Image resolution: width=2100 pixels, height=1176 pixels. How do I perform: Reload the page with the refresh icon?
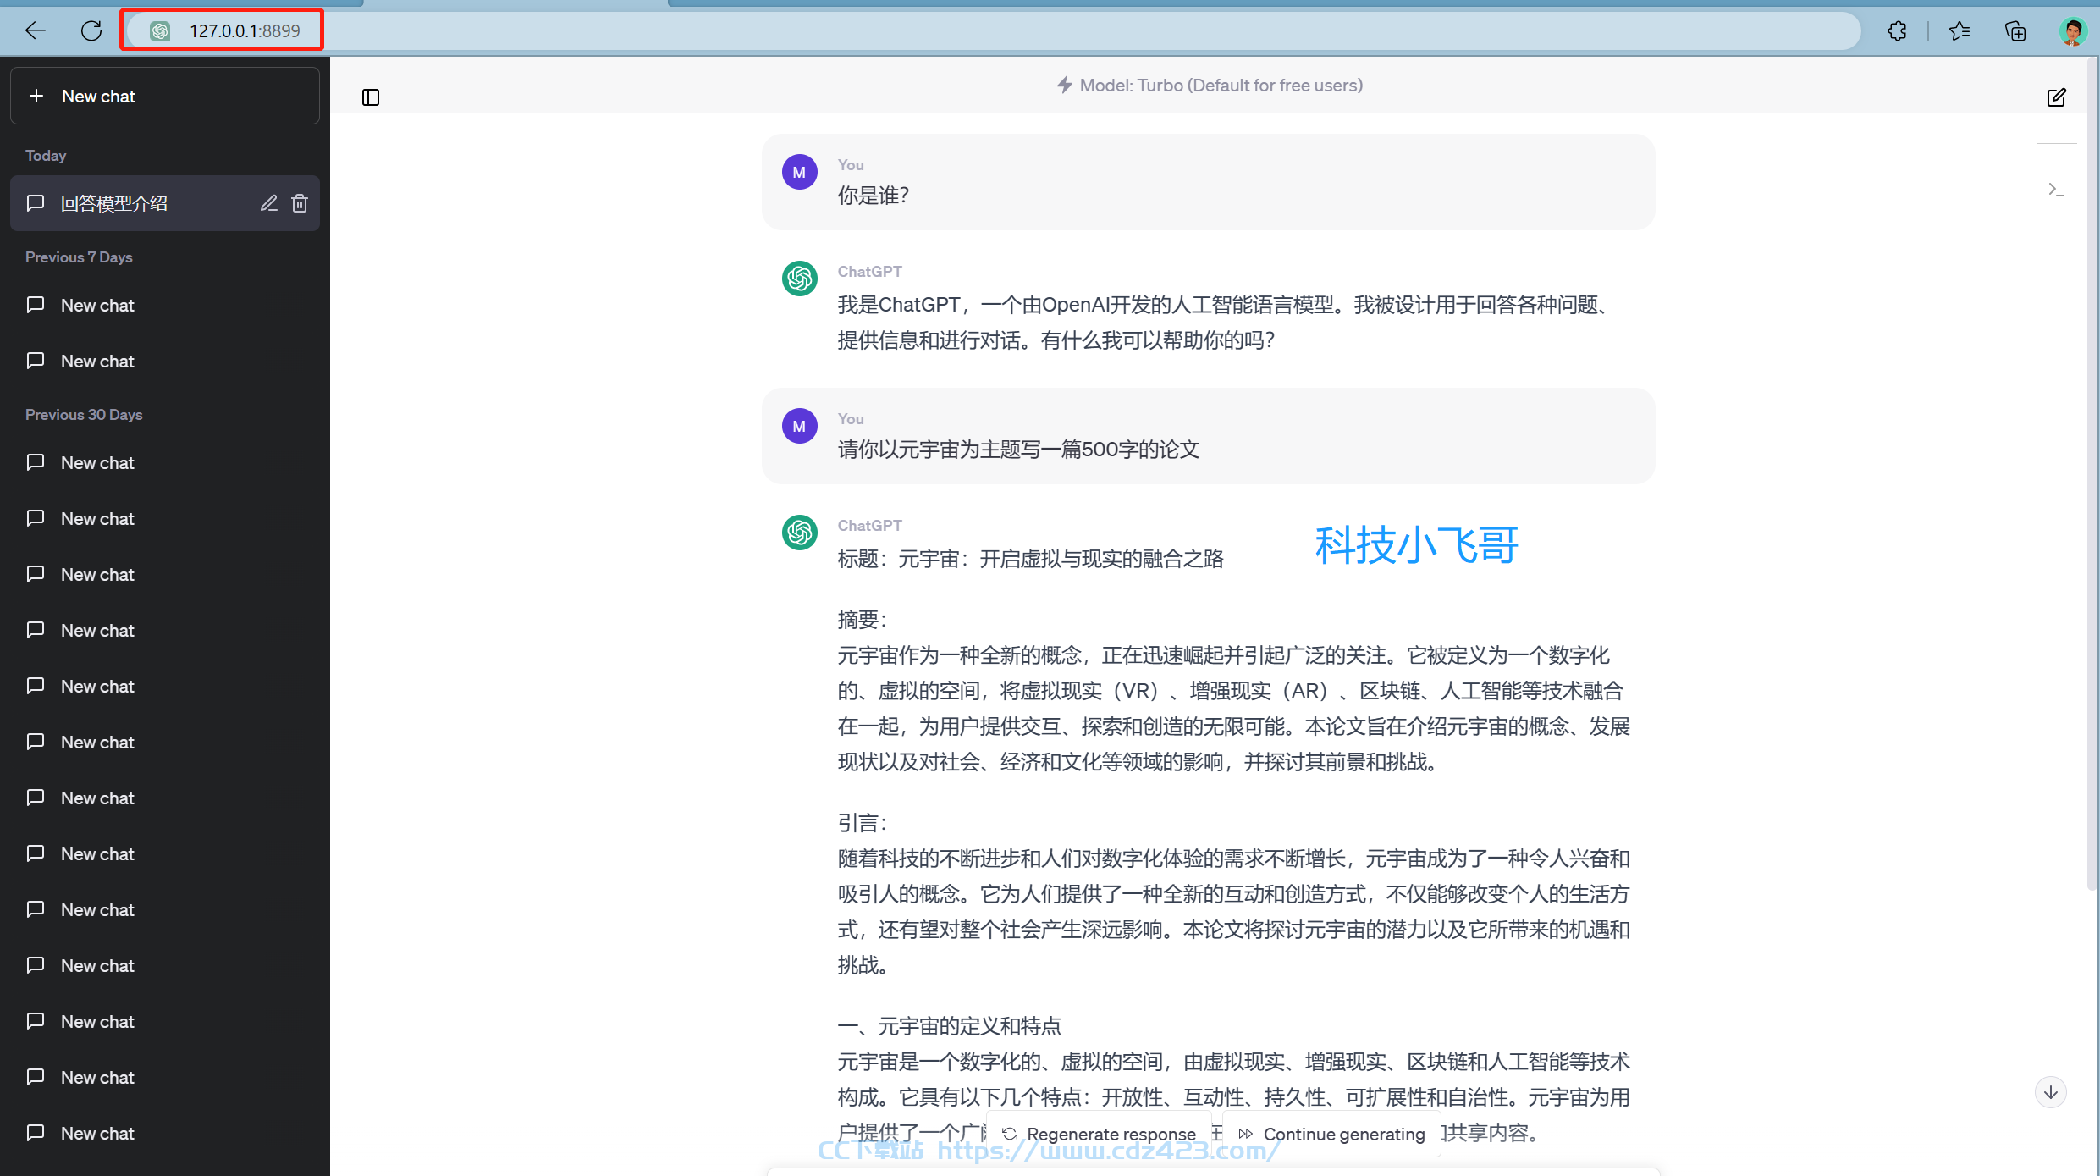tap(91, 31)
